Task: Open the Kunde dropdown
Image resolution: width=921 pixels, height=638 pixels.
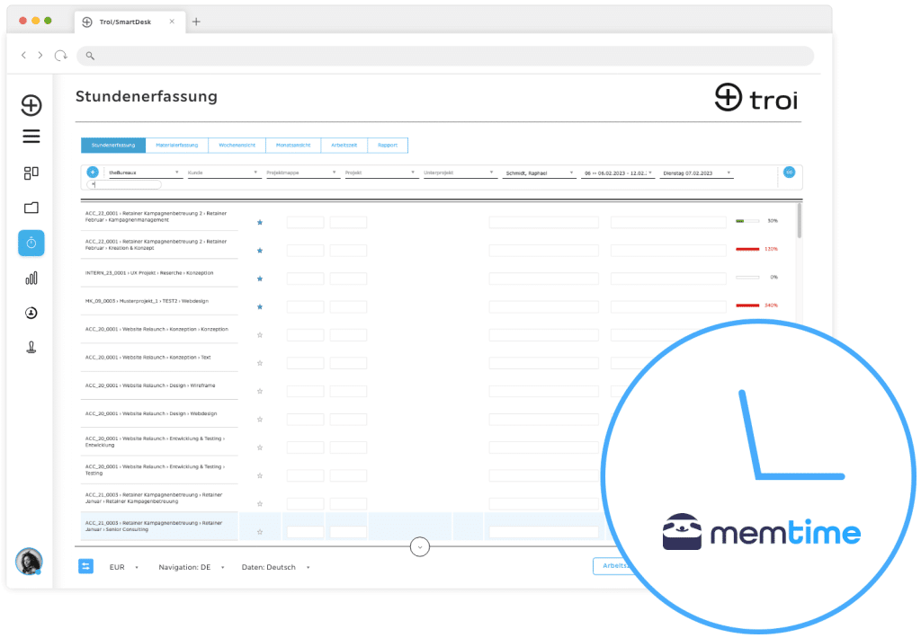Action: (223, 173)
